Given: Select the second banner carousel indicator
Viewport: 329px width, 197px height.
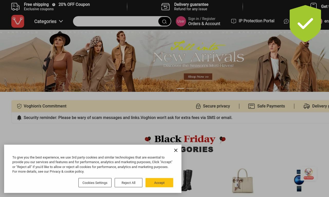Looking at the screenshot, I should pos(190,88).
